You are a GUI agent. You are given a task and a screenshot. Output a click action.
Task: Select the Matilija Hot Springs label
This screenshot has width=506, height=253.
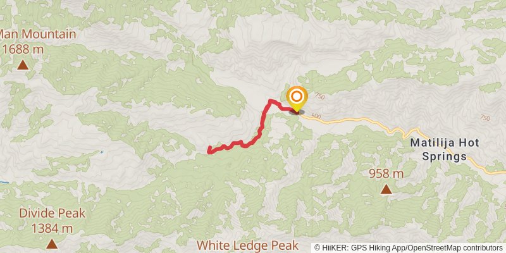(445, 150)
